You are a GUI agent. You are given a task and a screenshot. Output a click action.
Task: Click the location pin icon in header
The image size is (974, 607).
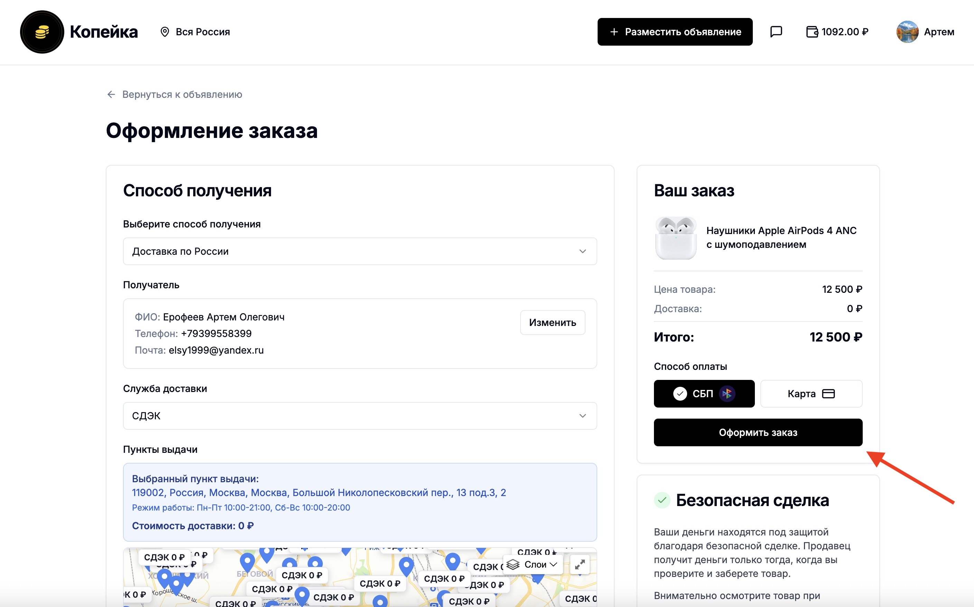(x=165, y=32)
